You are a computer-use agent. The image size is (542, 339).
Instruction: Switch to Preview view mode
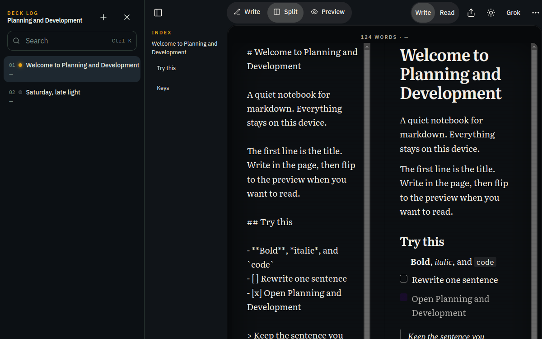328,12
